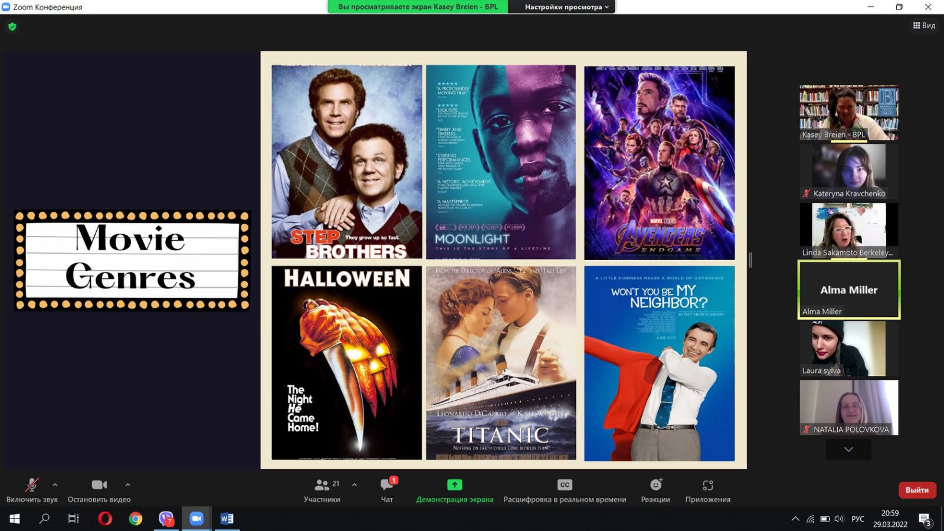Open Расшифровка в реальном времени captions
Image resolution: width=944 pixels, height=531 pixels.
(565, 490)
